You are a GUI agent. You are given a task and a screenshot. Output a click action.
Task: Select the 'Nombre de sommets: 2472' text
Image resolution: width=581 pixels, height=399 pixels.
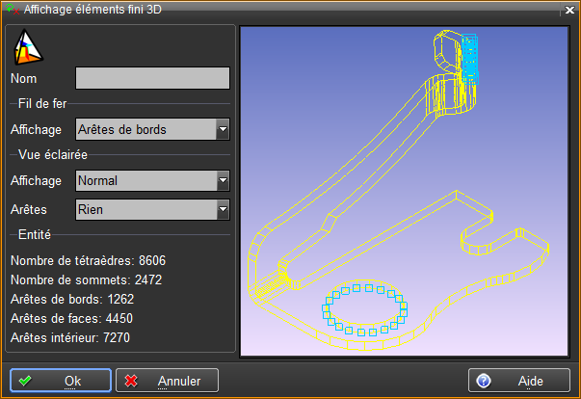87,280
